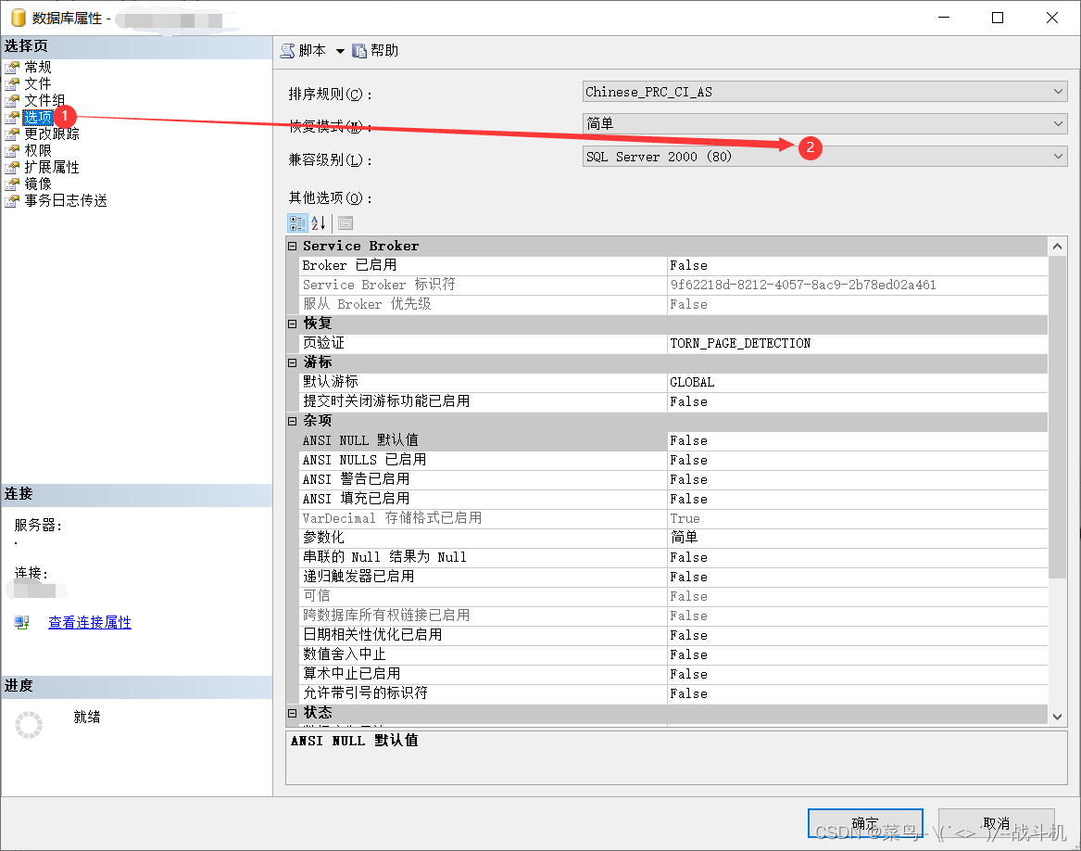Viewport: 1081px width, 851px height.
Task: Sort properties alphabetically
Action: tap(318, 222)
